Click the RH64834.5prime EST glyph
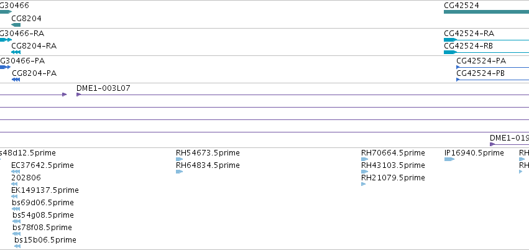 pos(180,172)
